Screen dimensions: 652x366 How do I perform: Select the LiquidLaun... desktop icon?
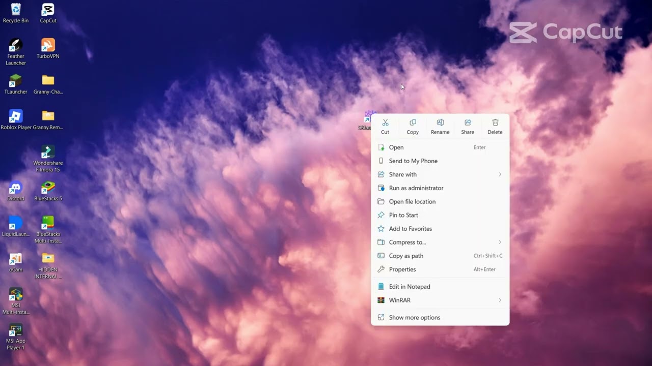[x=16, y=227]
